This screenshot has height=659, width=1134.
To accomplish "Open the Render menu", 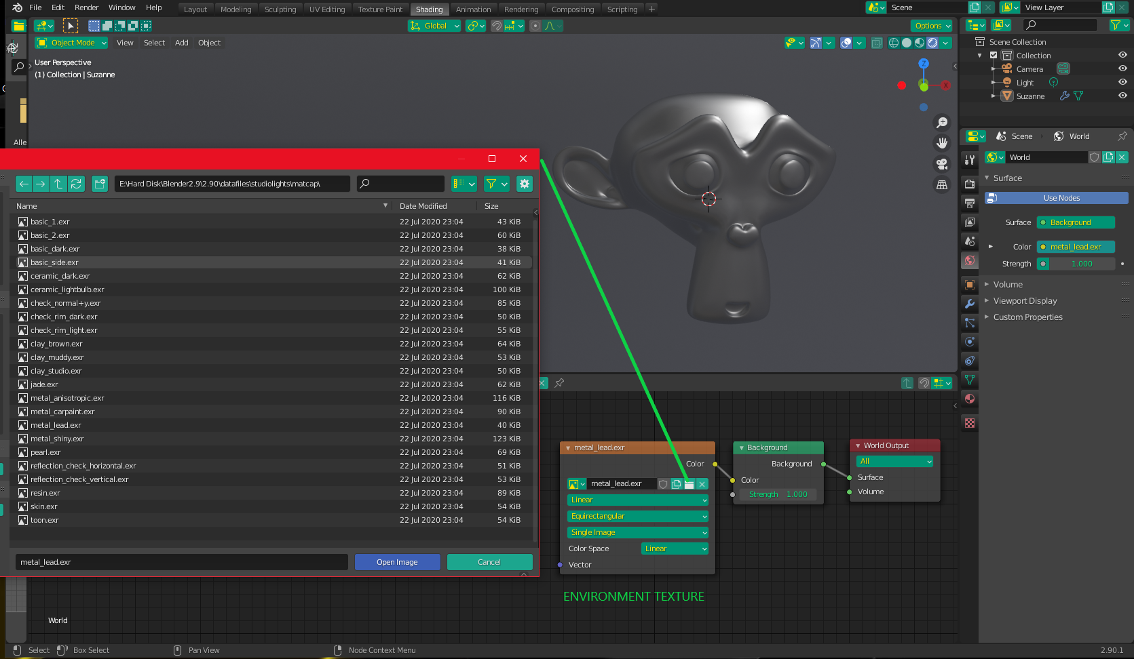I will [x=86, y=7].
